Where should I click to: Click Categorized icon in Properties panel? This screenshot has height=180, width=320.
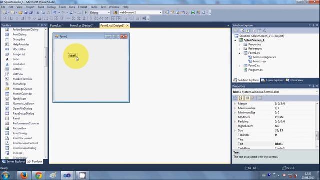[235, 98]
